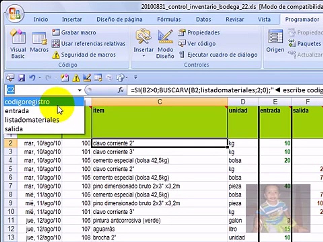This screenshot has height=242, width=323.
Task: Click the yellow warning triangle in quick toolbar
Action: (76, 78)
